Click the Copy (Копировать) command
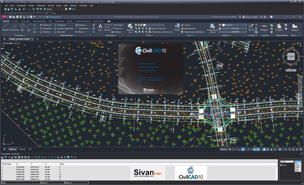 pos(46,28)
